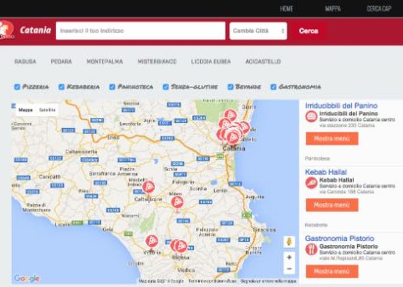Show menu for Irriducibili del Panino

click(x=332, y=139)
